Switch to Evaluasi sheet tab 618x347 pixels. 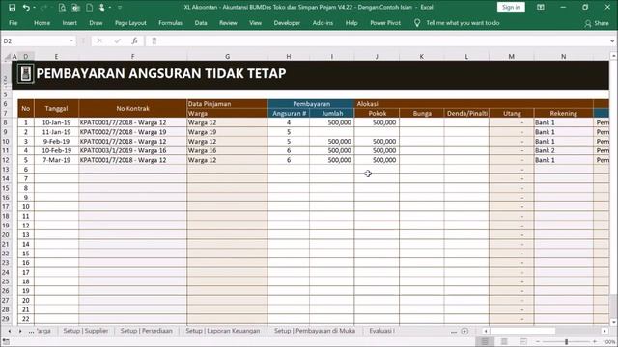(381, 331)
